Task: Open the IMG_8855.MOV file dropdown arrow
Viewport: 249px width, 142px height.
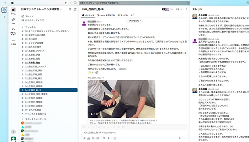Action: point(103,78)
